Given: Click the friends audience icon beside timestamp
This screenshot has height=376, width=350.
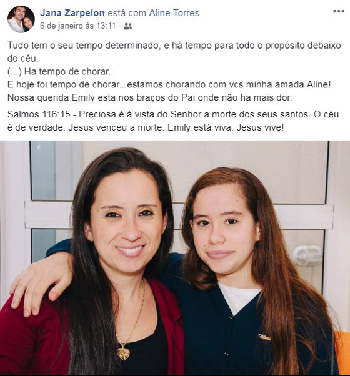Looking at the screenshot, I should tap(127, 26).
